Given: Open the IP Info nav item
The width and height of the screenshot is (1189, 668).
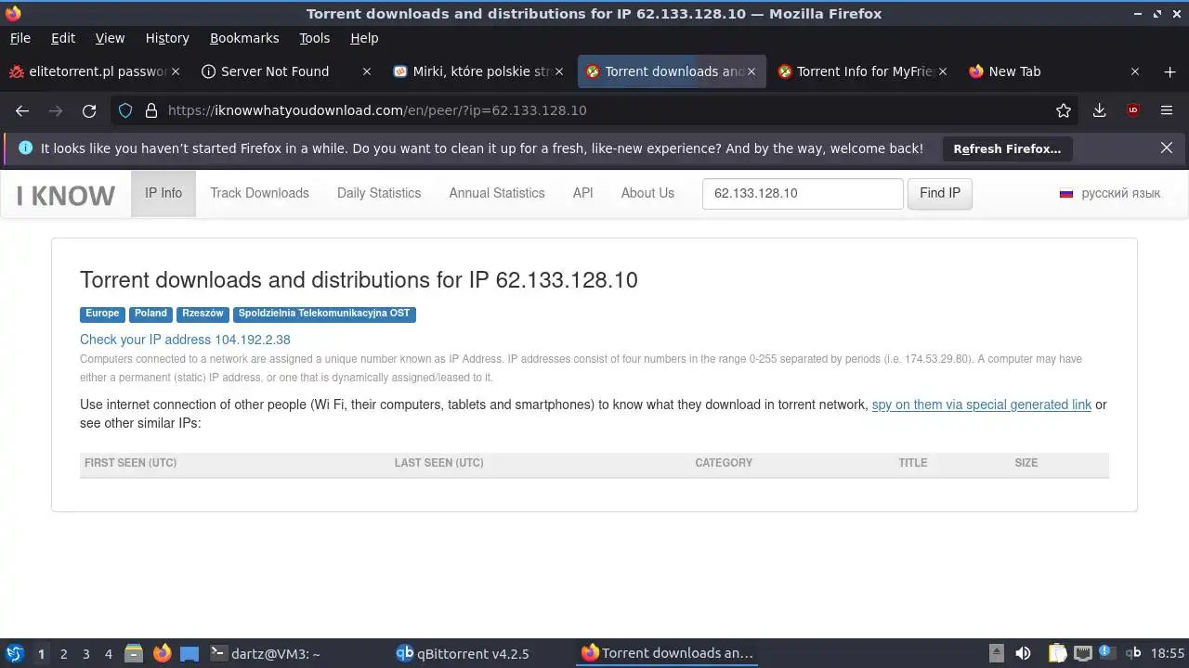Looking at the screenshot, I should 163,193.
